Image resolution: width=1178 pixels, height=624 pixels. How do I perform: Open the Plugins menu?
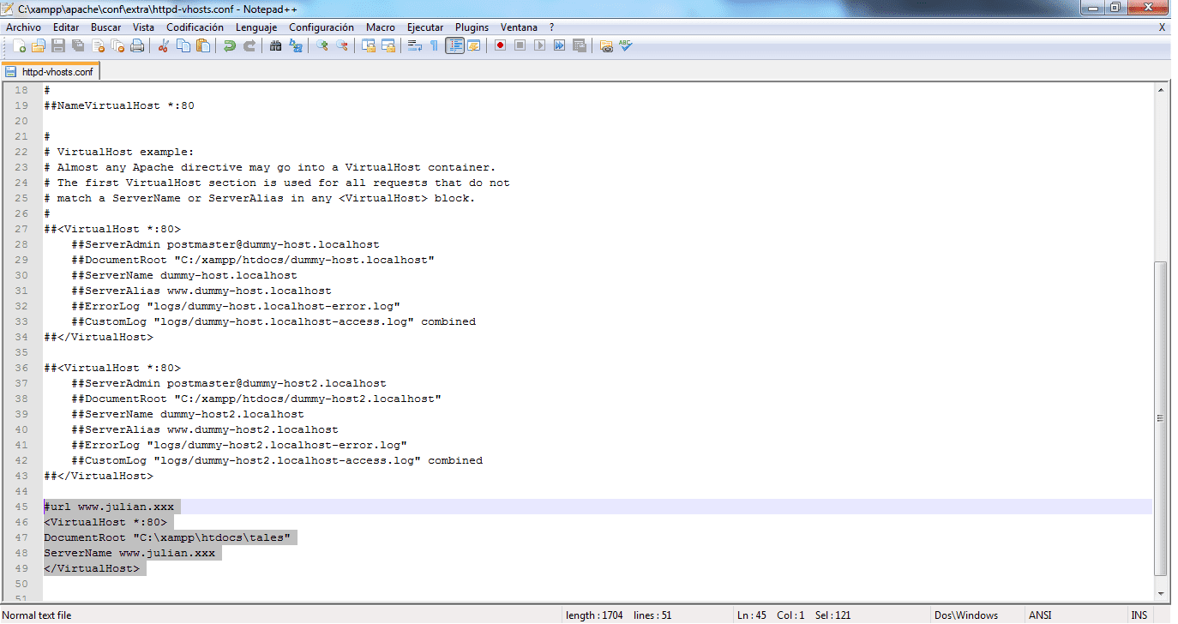472,27
